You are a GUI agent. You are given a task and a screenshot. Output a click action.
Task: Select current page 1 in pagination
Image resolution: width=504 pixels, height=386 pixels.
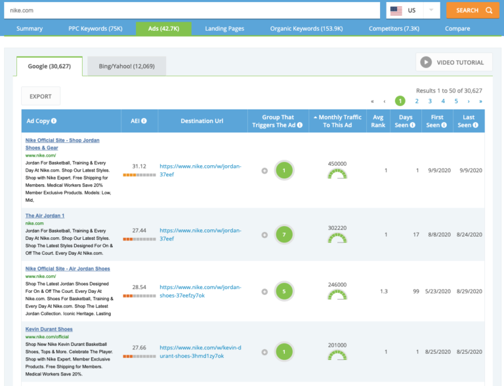tap(400, 101)
